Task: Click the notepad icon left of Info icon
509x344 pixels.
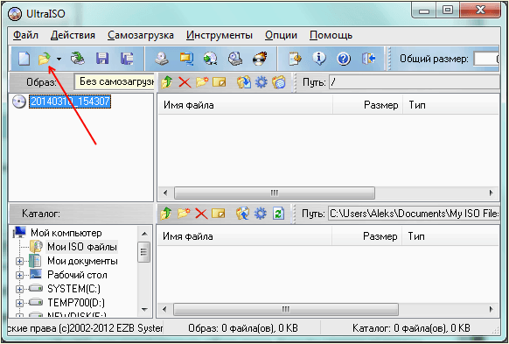Action: click(x=295, y=59)
